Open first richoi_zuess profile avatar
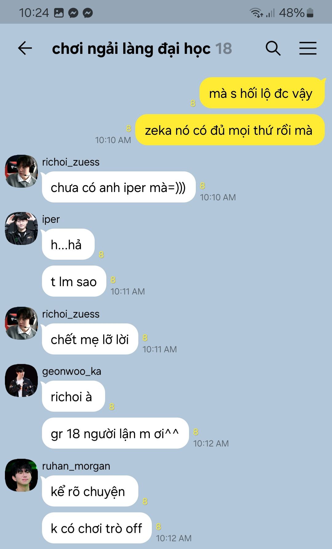Viewport: 332px width, 549px height. [x=22, y=171]
